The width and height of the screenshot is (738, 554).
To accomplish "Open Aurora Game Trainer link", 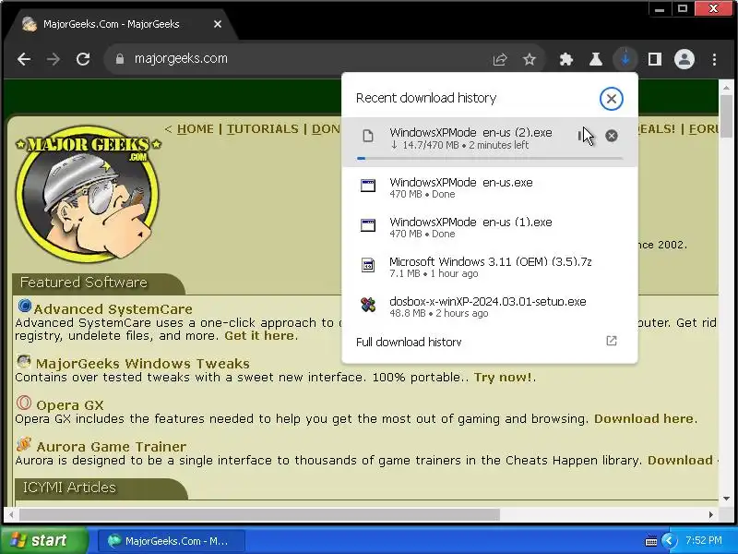I will tap(111, 447).
